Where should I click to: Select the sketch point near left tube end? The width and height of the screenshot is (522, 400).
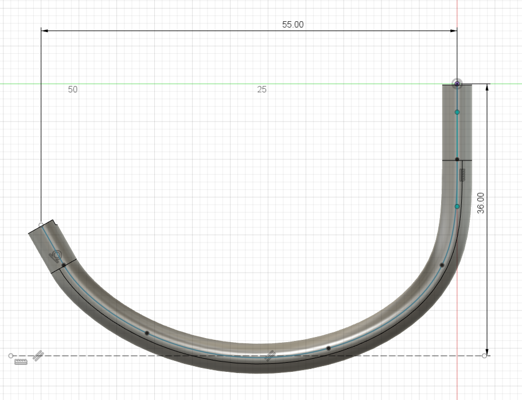[63, 265]
